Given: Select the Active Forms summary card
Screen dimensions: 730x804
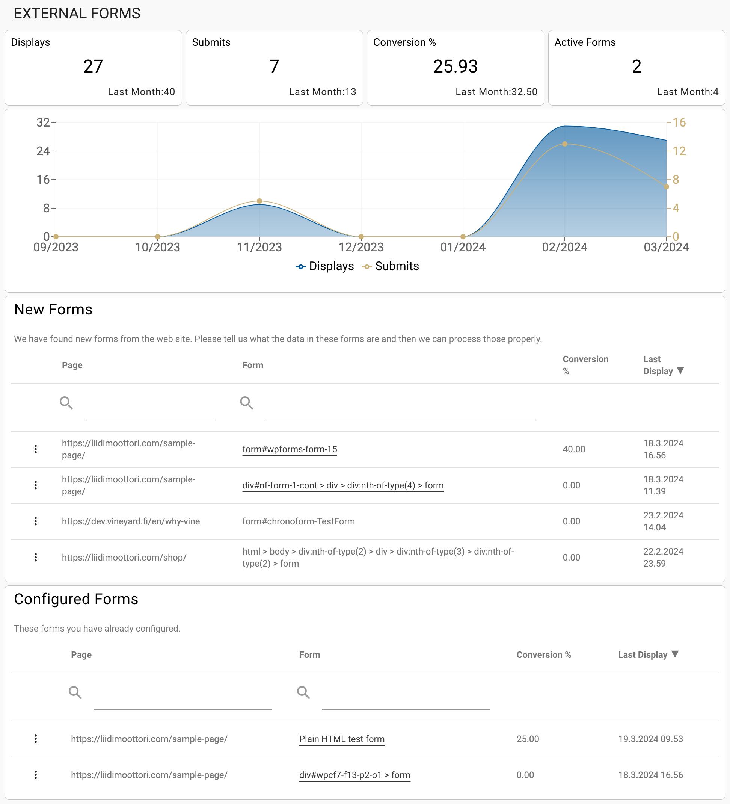Looking at the screenshot, I should coord(637,68).
